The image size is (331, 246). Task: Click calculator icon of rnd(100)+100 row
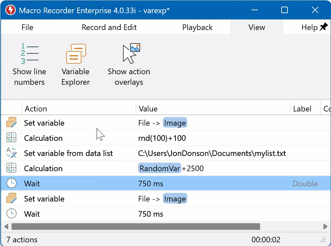(x=12, y=138)
